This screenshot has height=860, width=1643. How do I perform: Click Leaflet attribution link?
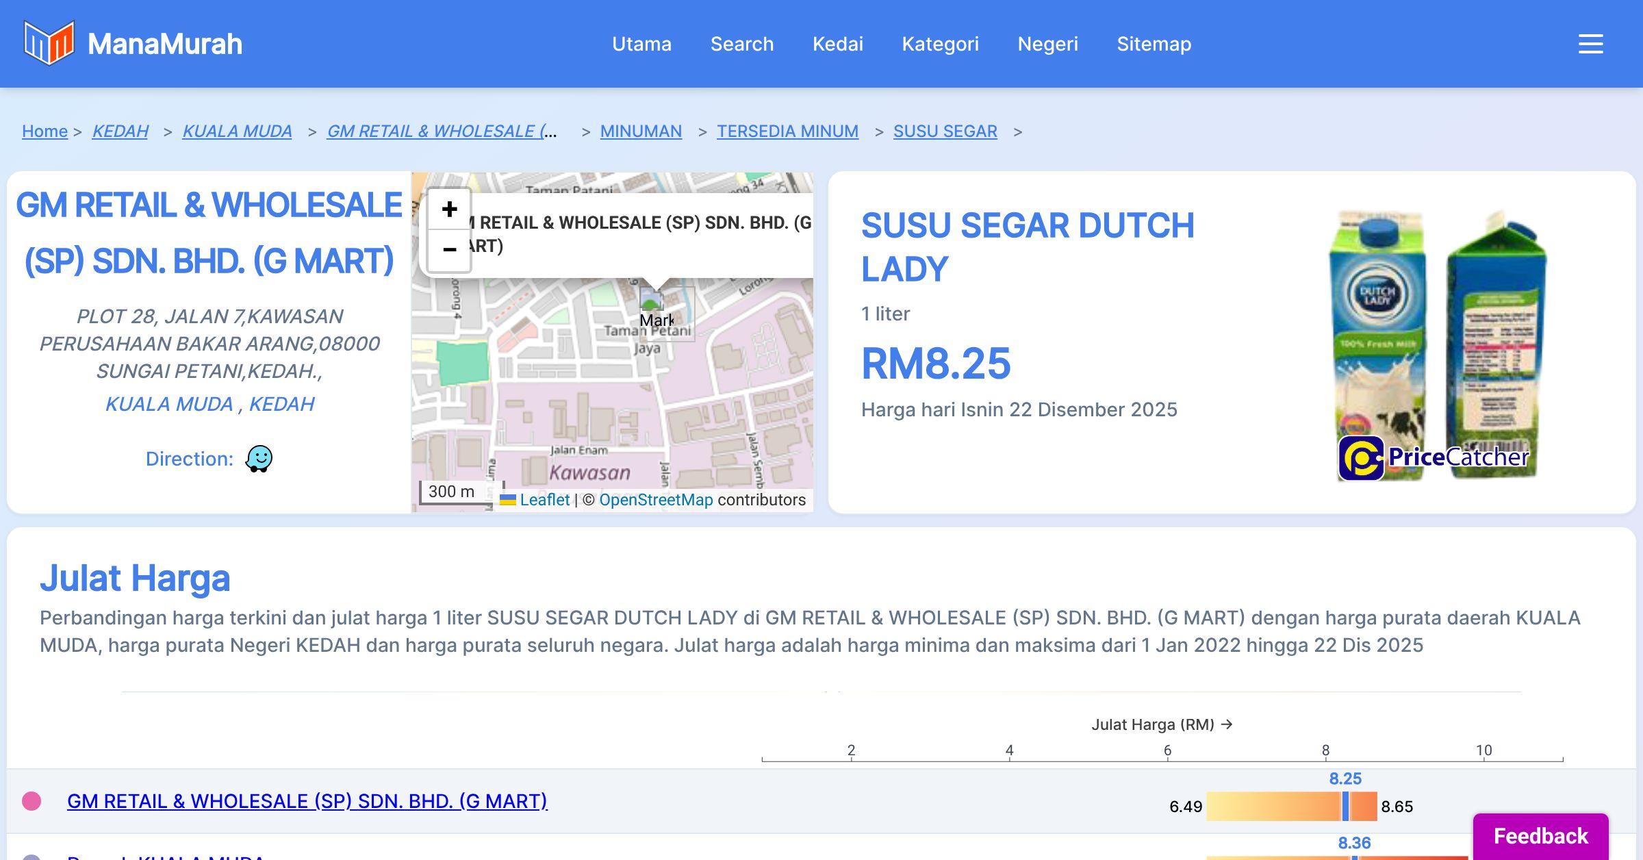(x=544, y=500)
